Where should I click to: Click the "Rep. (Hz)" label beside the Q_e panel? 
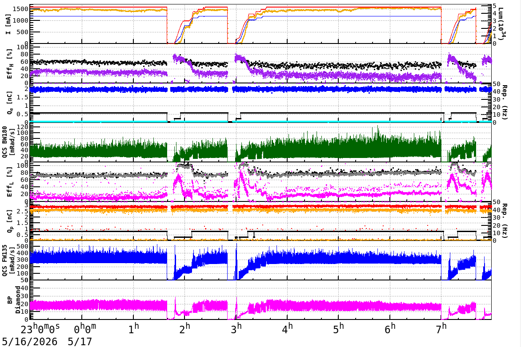tap(504, 103)
